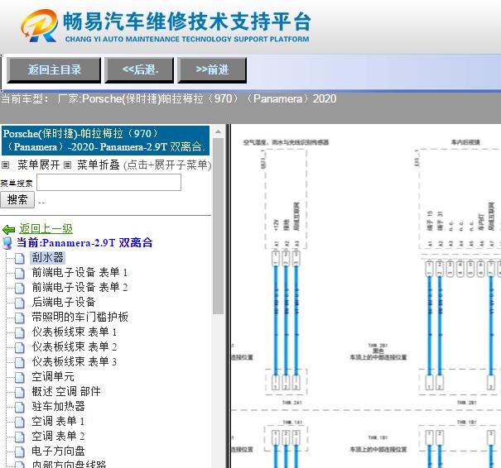Viewport: 501px width, 468px height.
Task: Open 概述 空调 部件 entry
Action: tap(66, 391)
